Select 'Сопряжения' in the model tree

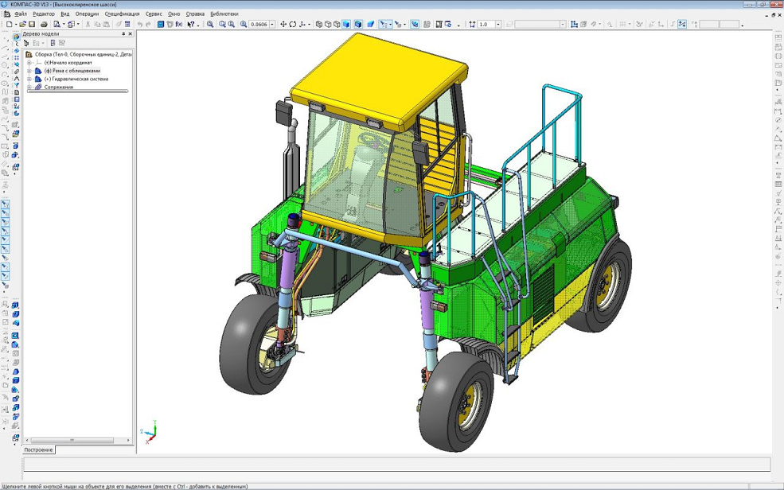(59, 87)
